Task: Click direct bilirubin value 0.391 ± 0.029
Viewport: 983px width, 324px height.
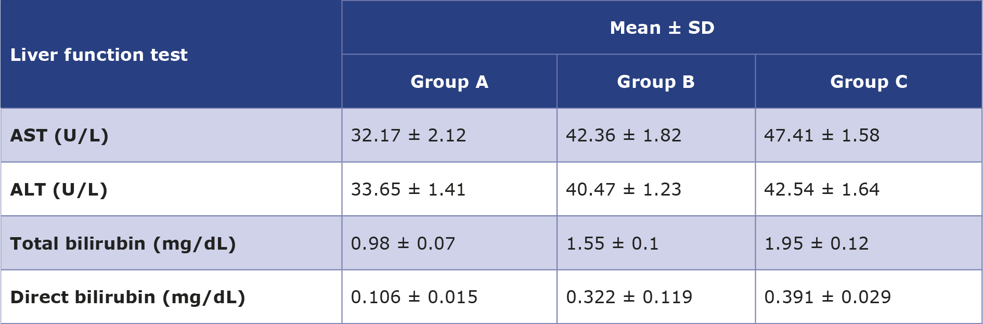Action: coord(827,297)
